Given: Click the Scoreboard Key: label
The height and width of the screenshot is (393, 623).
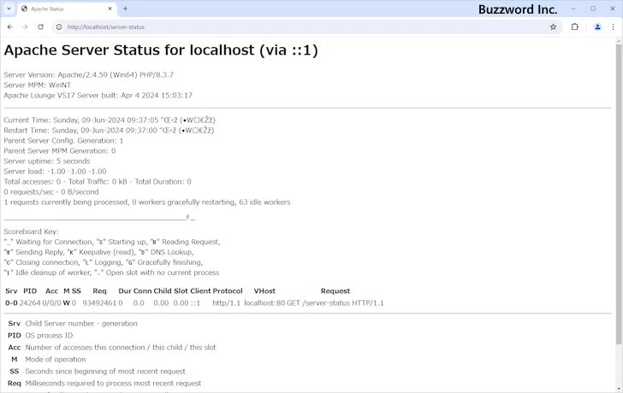Looking at the screenshot, I should tap(31, 232).
